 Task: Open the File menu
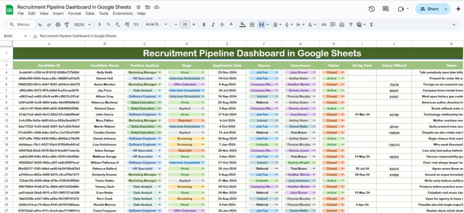point(20,14)
